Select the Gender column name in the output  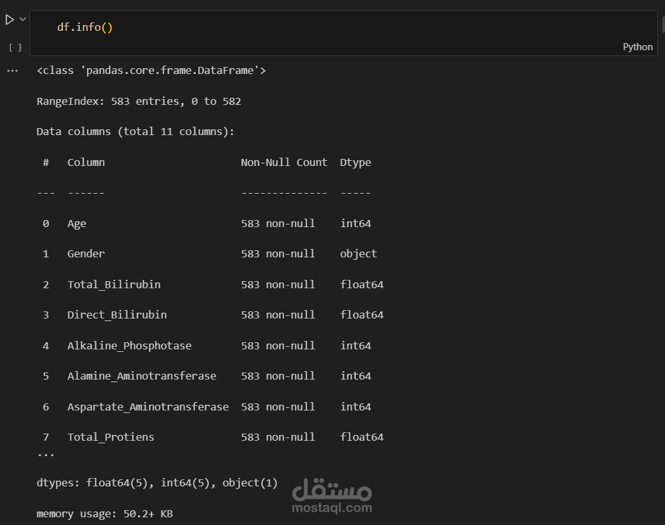[86, 254]
